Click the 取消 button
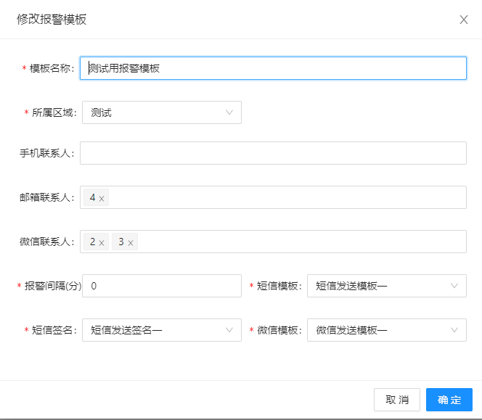Viewport: 482px width, 420px height. (x=397, y=400)
